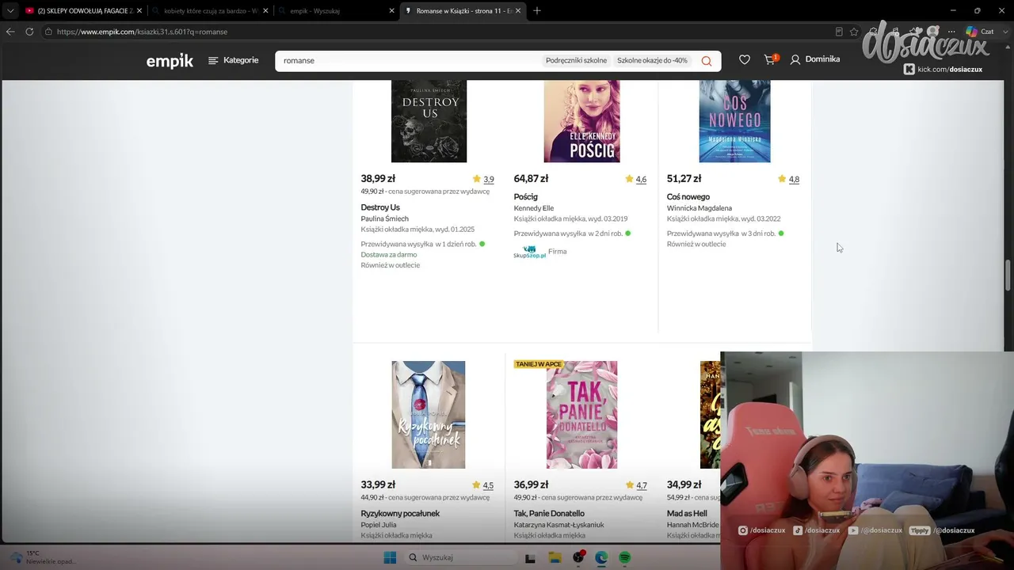Click the 38,99 zł price of Destroy Us
1014x570 pixels.
(378, 179)
